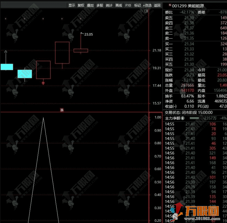Screen dimensions: 227x223
Task: Select the 14:56 trade row with volume 197
Action: (x=196, y=182)
